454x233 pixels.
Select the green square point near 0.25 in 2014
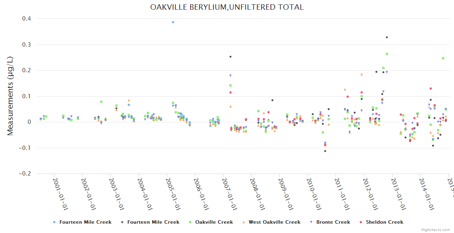pyautogui.click(x=443, y=58)
